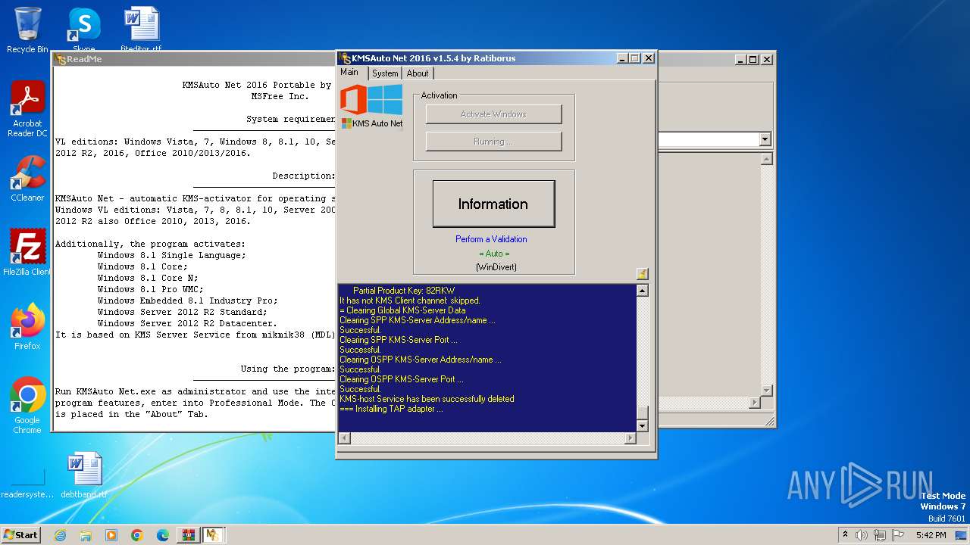Open the fiteditor.rtf desktop file

pyautogui.click(x=141, y=30)
